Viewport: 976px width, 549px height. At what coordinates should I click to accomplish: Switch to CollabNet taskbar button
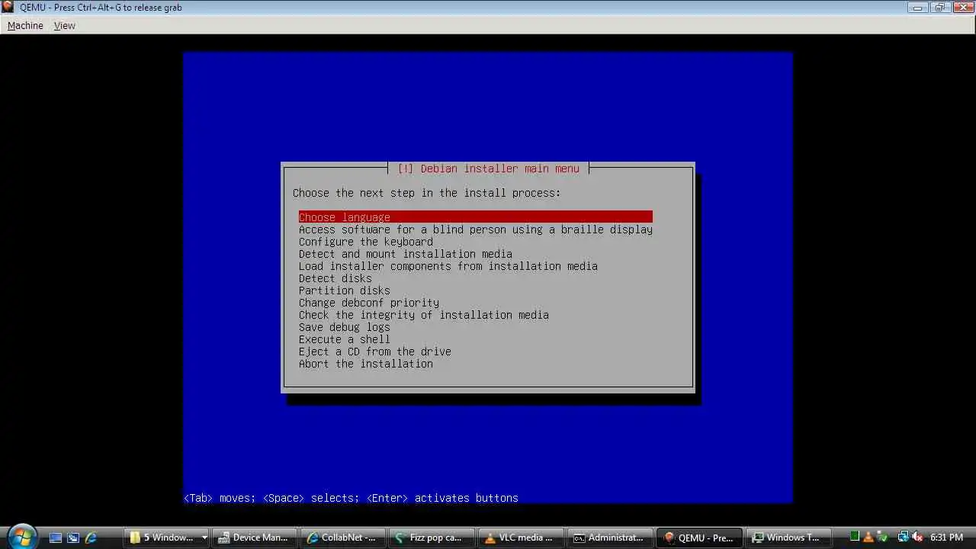(x=343, y=538)
